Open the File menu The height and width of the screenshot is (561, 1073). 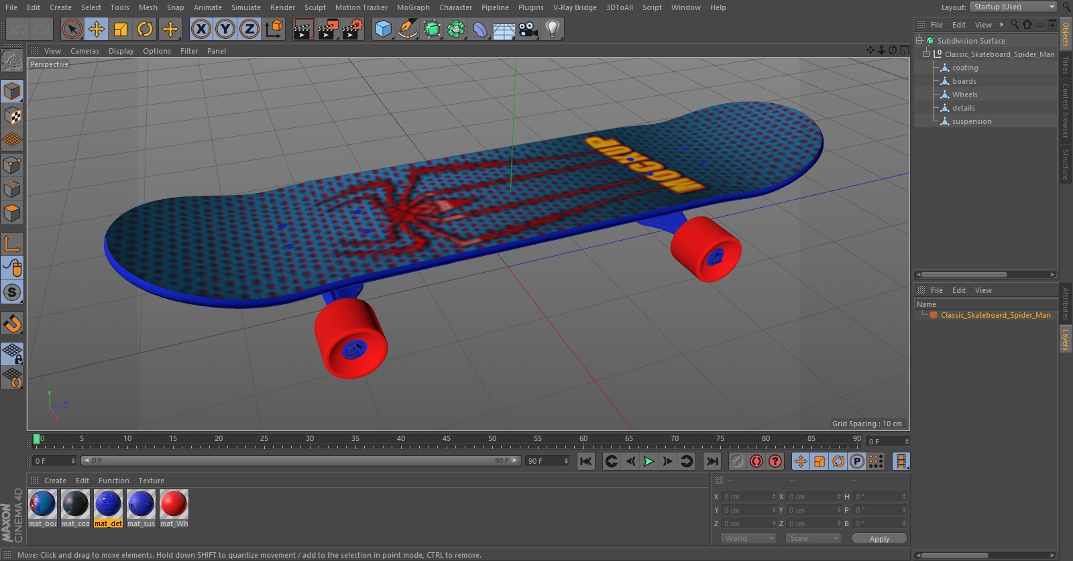11,7
